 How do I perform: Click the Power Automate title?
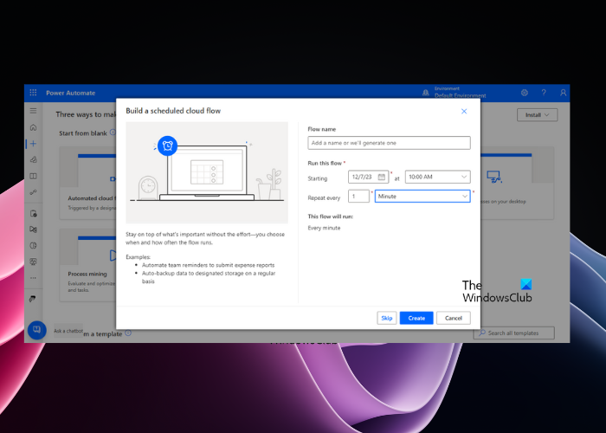click(71, 93)
